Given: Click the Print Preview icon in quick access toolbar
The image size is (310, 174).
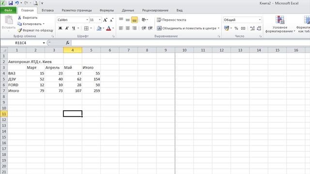Looking at the screenshot, I should coord(35,3).
